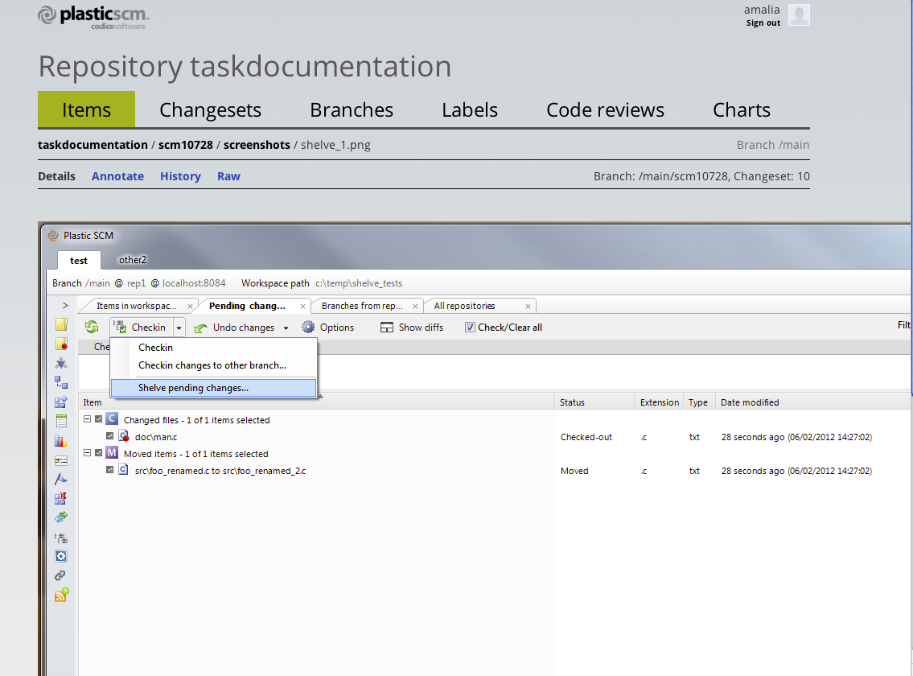Choose Shelve pending changes...
Image resolution: width=913 pixels, height=676 pixels.
tap(214, 388)
